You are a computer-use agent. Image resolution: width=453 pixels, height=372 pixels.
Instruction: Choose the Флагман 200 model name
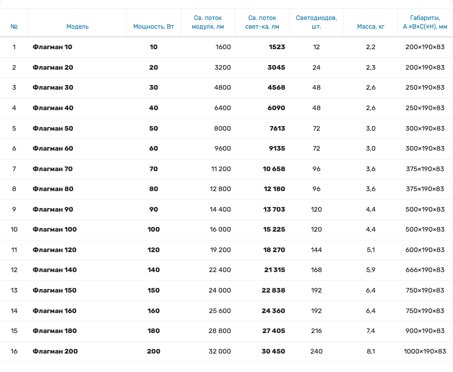coord(55,352)
